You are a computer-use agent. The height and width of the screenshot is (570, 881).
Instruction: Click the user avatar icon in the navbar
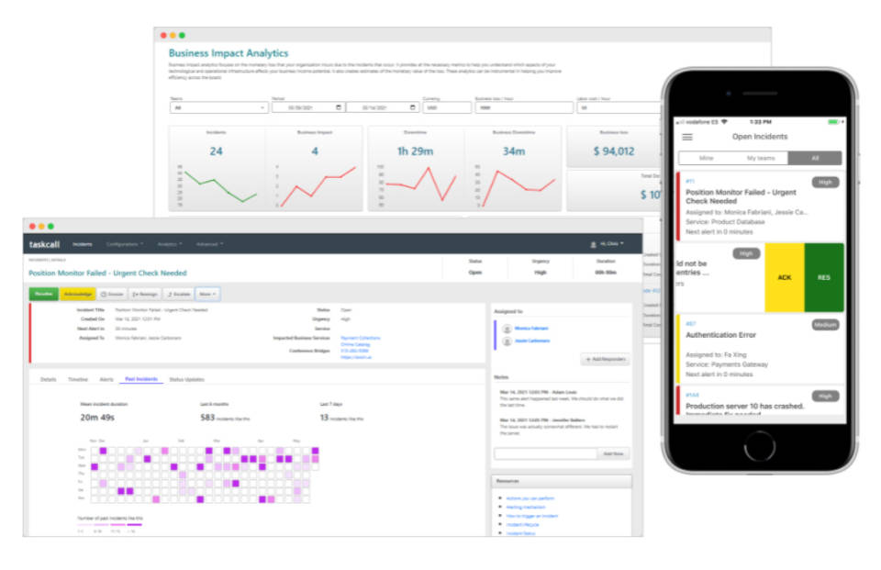pos(594,244)
